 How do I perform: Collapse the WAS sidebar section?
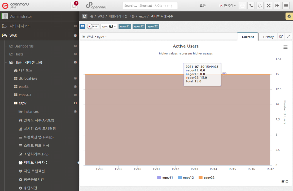point(75,36)
